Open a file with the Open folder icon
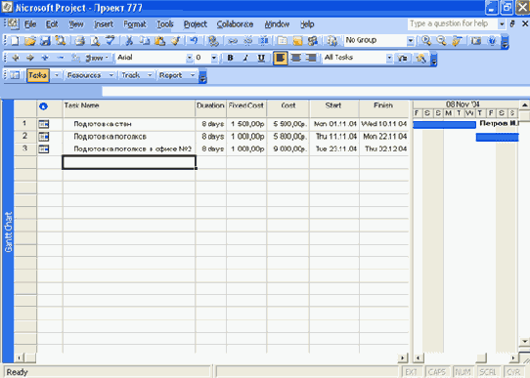The image size is (530, 378). click(x=29, y=41)
